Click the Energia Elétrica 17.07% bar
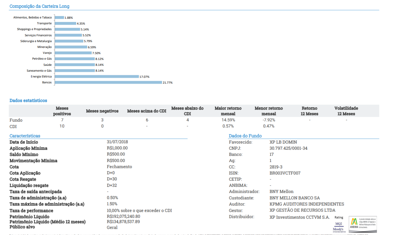 point(96,77)
